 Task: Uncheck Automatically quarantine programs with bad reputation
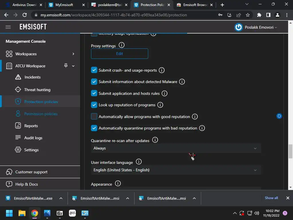point(94,128)
